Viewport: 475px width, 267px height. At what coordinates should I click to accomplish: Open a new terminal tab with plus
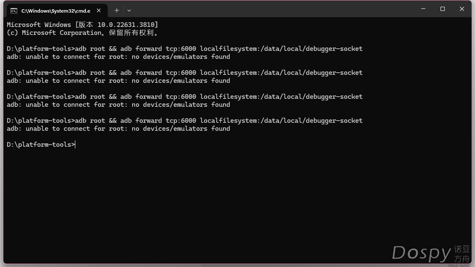117,11
